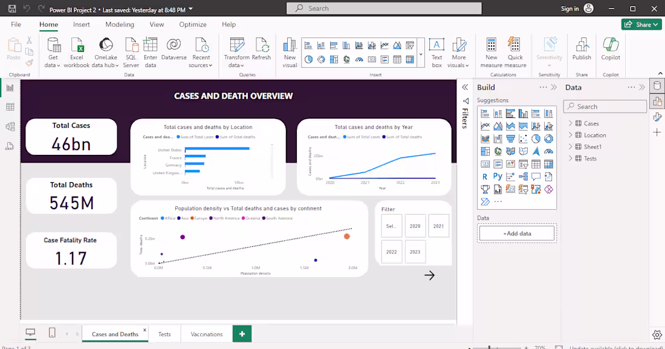This screenshot has height=349, width=665.
Task: Switch to desktop layout view
Action: click(31, 333)
